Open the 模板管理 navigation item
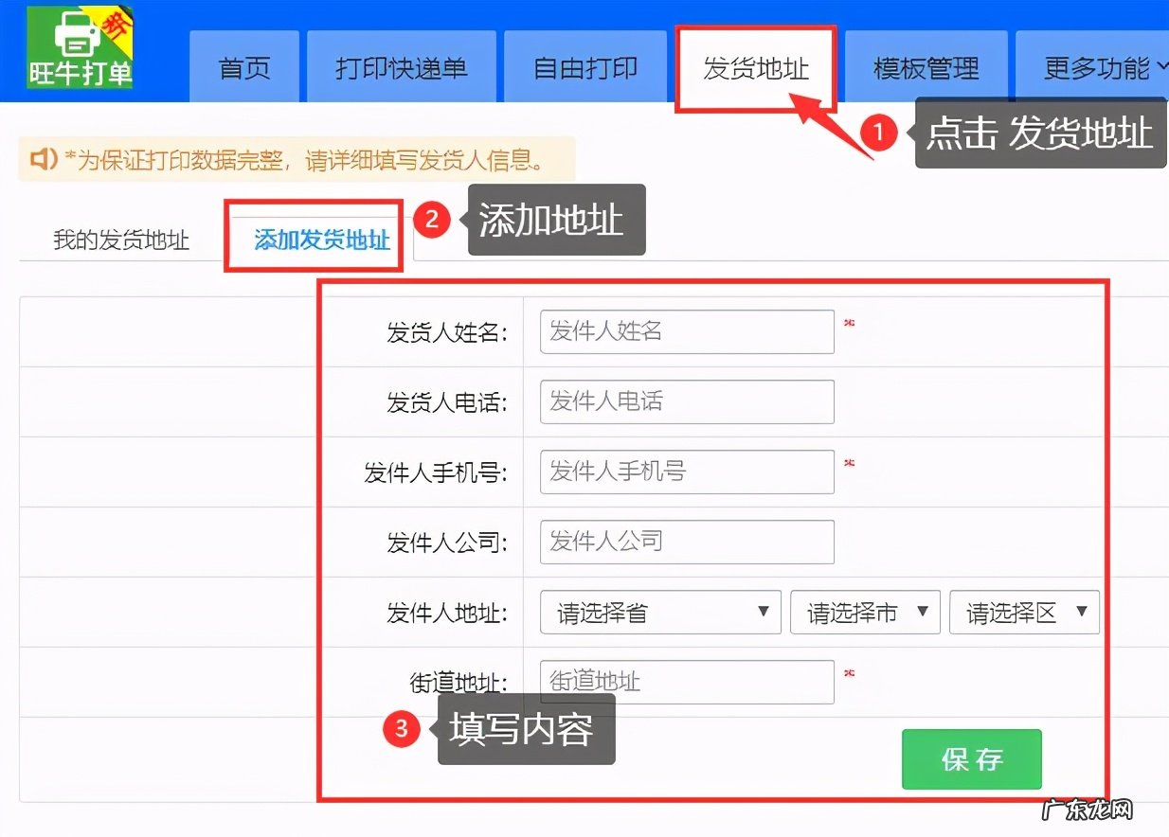This screenshot has width=1169, height=837. point(926,66)
